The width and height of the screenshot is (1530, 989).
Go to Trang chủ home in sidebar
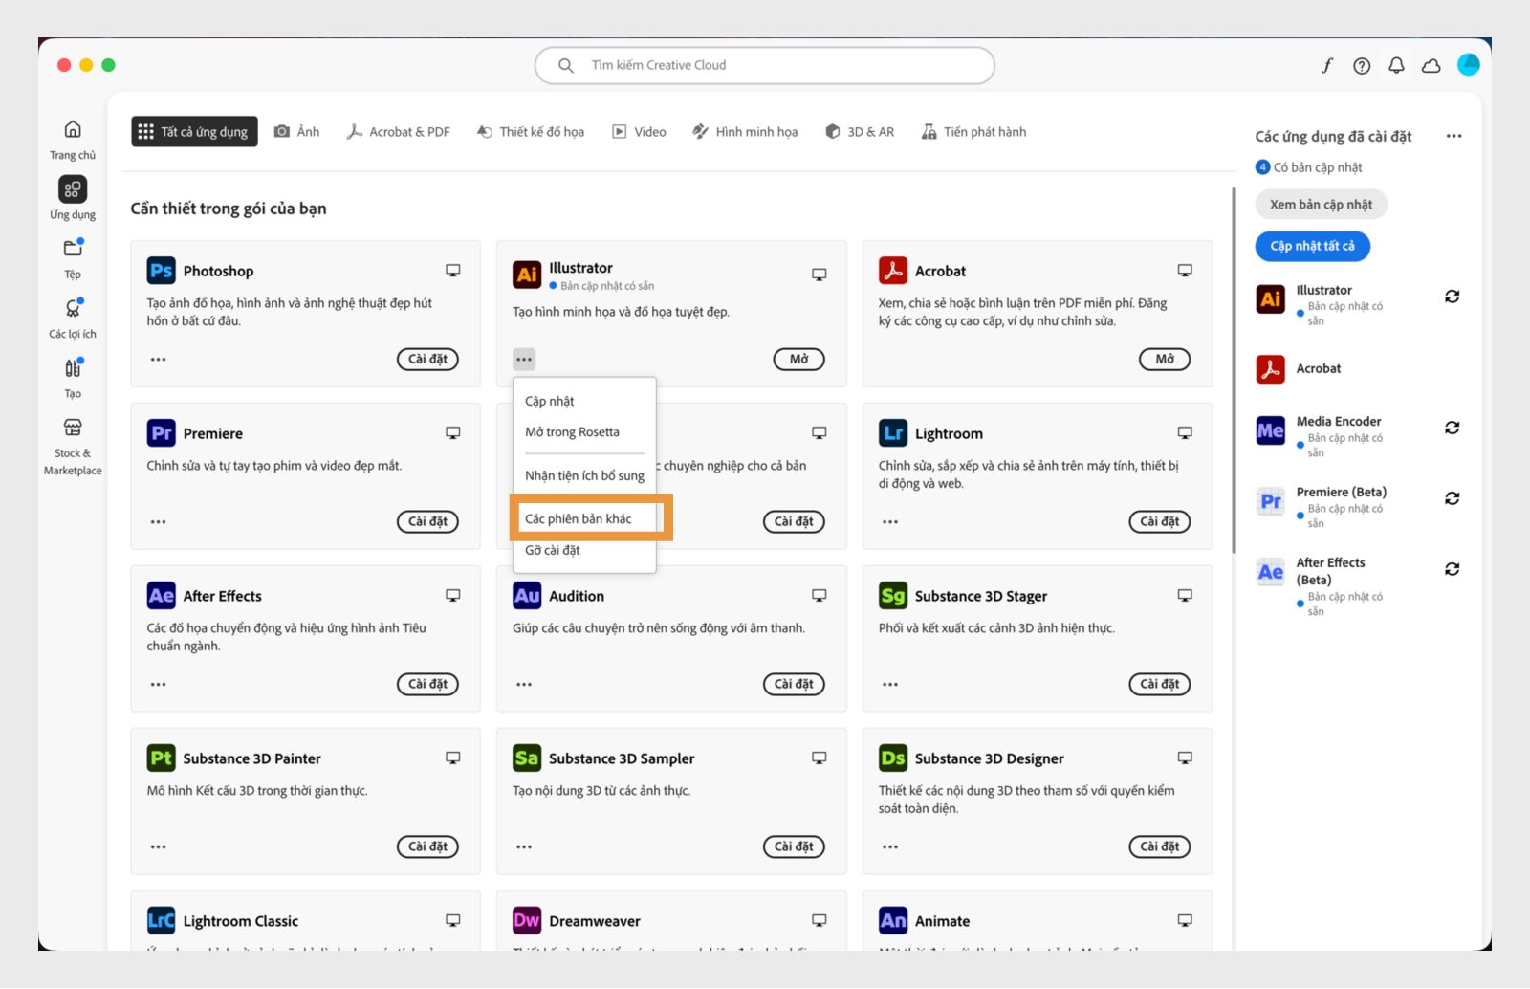pyautogui.click(x=73, y=139)
